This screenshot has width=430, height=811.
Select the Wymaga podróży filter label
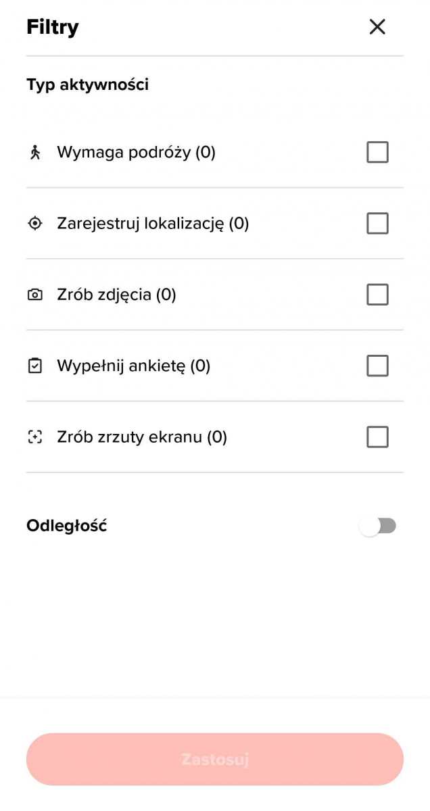[x=137, y=152]
